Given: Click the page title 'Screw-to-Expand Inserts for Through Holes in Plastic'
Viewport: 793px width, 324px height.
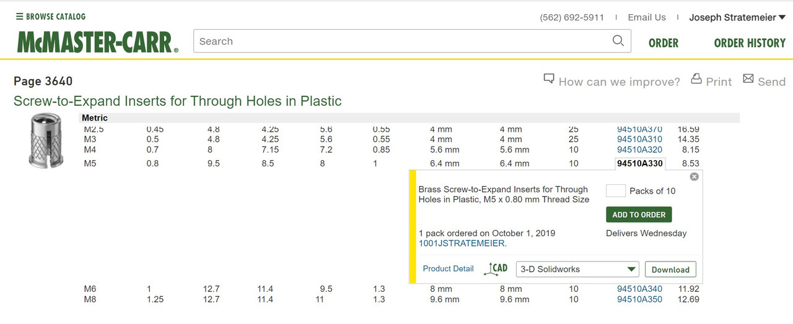Looking at the screenshot, I should 178,101.
